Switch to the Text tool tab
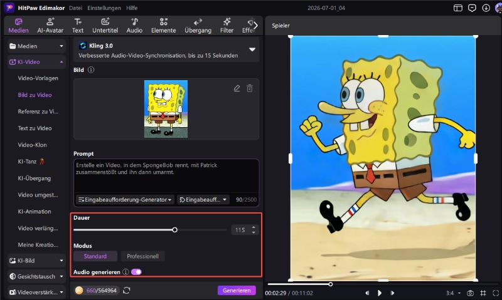502x300 pixels. click(x=78, y=26)
